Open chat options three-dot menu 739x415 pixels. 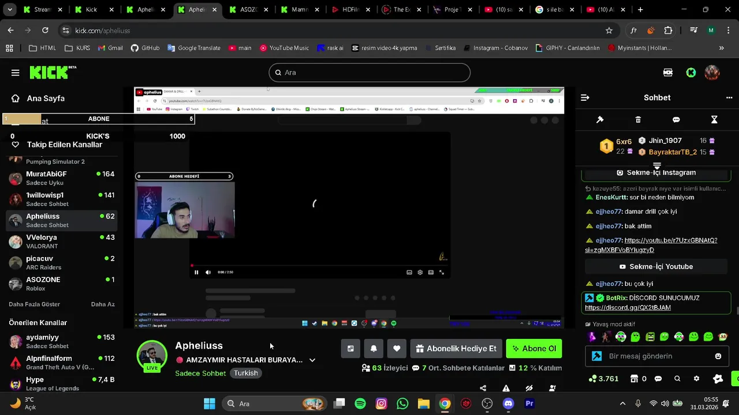729,97
